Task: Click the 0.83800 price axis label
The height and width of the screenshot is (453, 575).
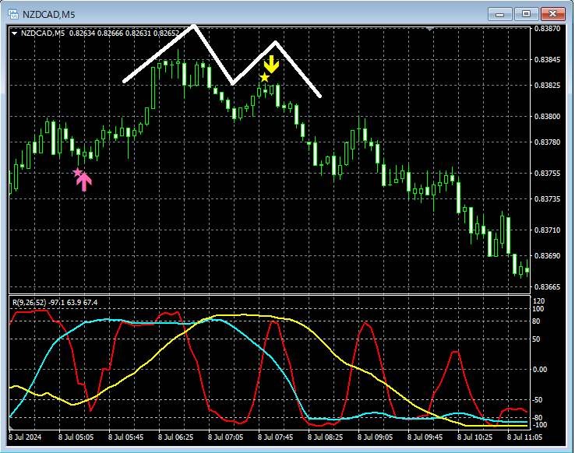Action: [548, 117]
